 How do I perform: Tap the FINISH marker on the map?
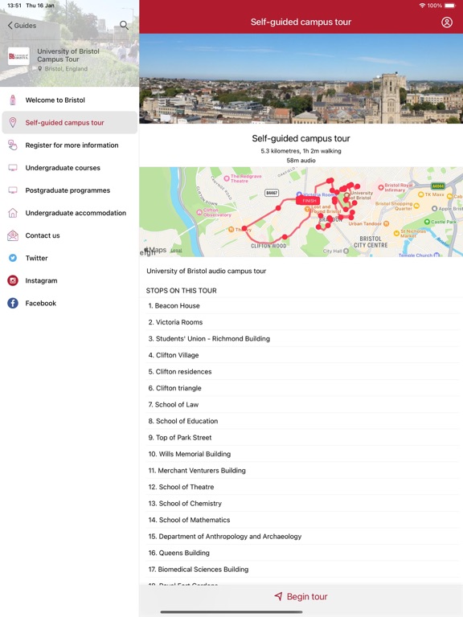[309, 201]
